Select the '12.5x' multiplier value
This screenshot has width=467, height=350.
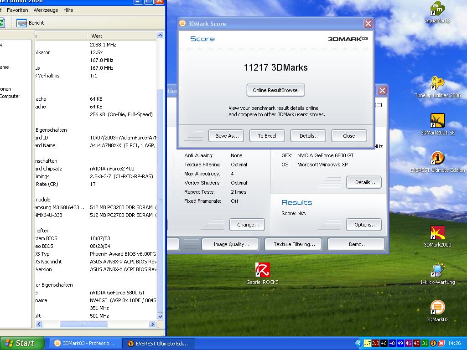(97, 52)
